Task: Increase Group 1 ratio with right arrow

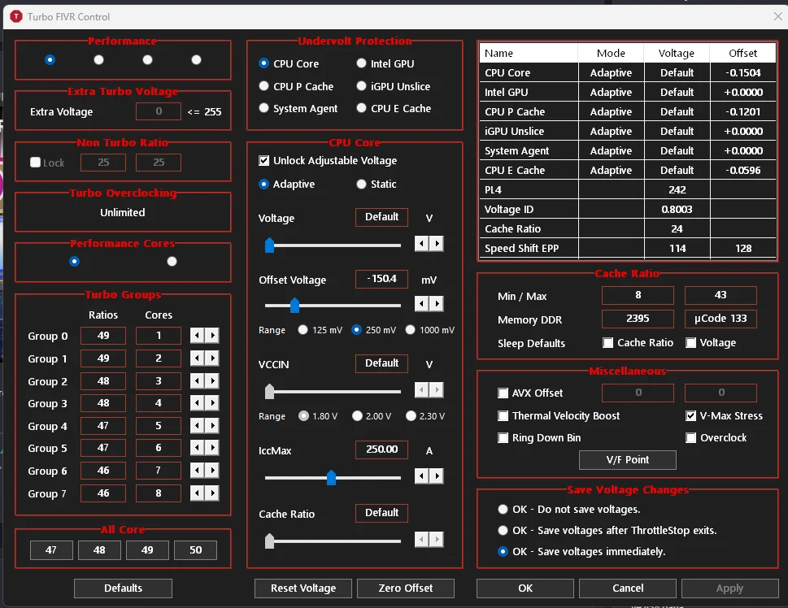Action: (x=212, y=358)
